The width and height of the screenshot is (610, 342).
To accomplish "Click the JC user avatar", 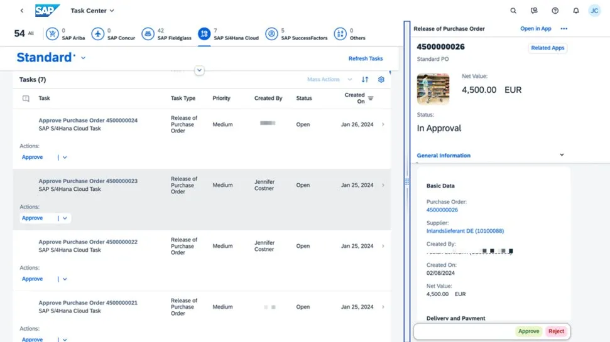I will tap(594, 11).
